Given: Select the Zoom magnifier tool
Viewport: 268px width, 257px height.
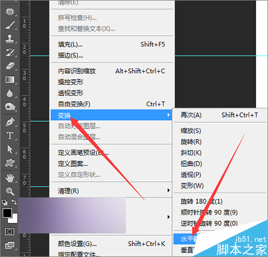Looking at the screenshot, I should point(10,191).
